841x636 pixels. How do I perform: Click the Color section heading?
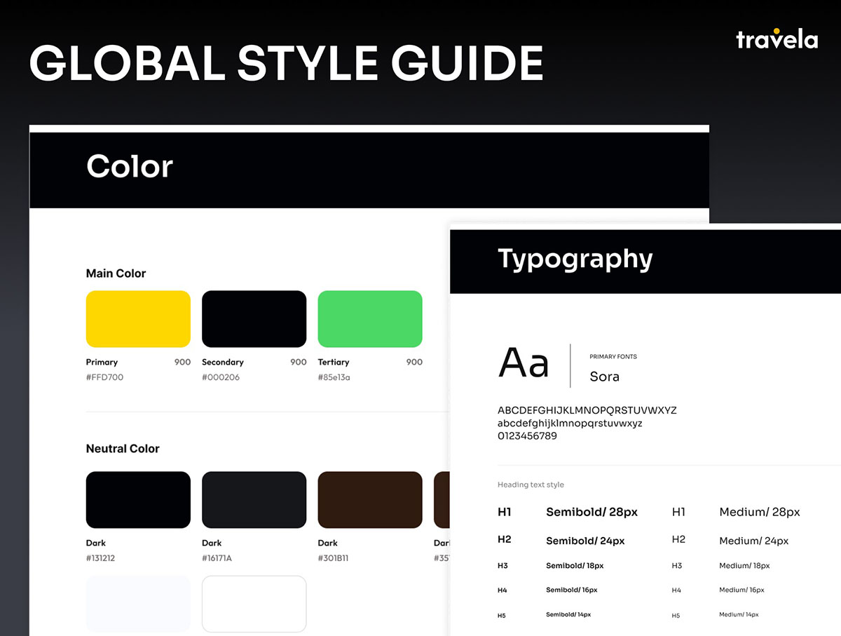pyautogui.click(x=130, y=167)
